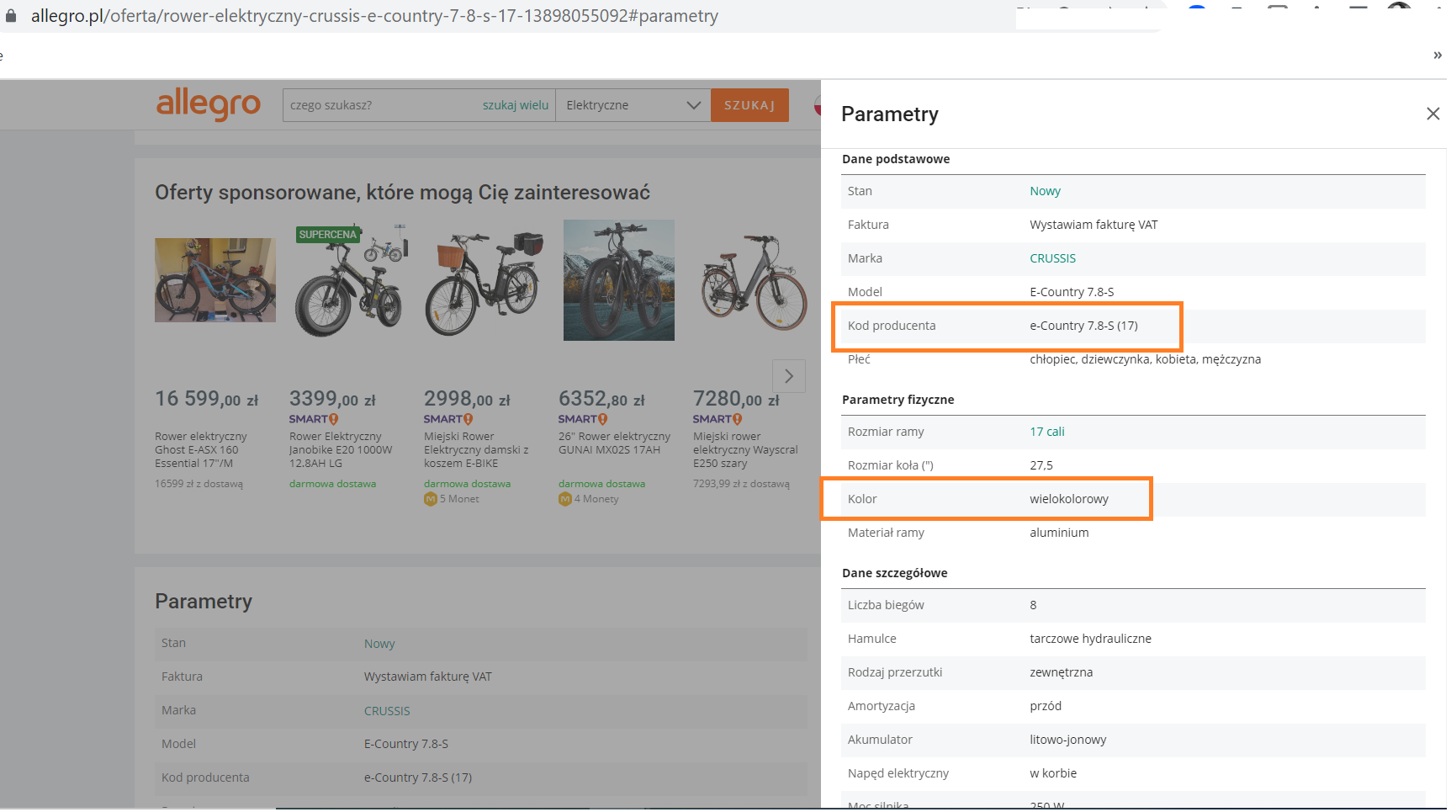Click the SMART badge under 7280,00 zł price

pyautogui.click(x=717, y=419)
